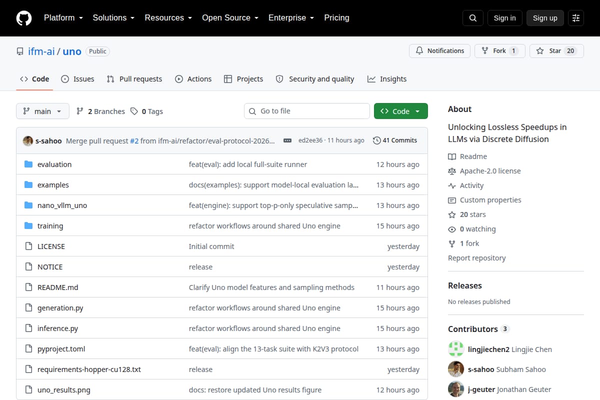Click the Sign up button
Screen dimensions: 600x400
point(545,18)
